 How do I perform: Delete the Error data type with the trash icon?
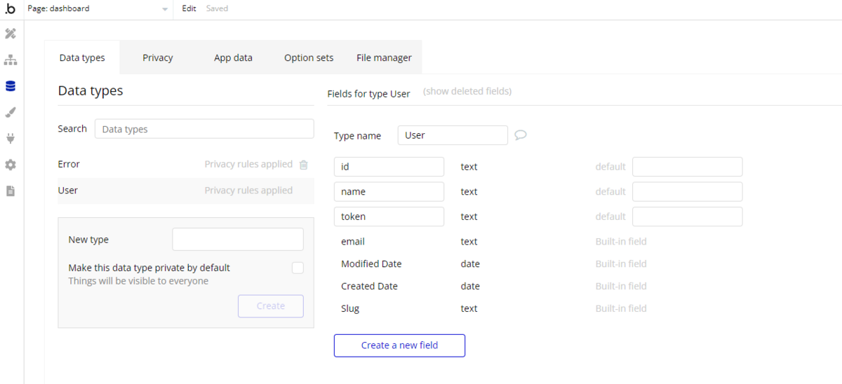click(304, 165)
